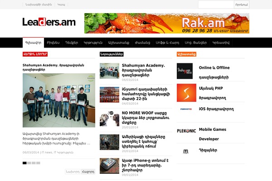The width and height of the screenshot is (272, 181).
Task: Click the orange S company logo
Action: tap(186, 93)
